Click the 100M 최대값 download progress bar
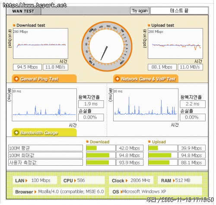The image size is (216, 205). (101, 155)
